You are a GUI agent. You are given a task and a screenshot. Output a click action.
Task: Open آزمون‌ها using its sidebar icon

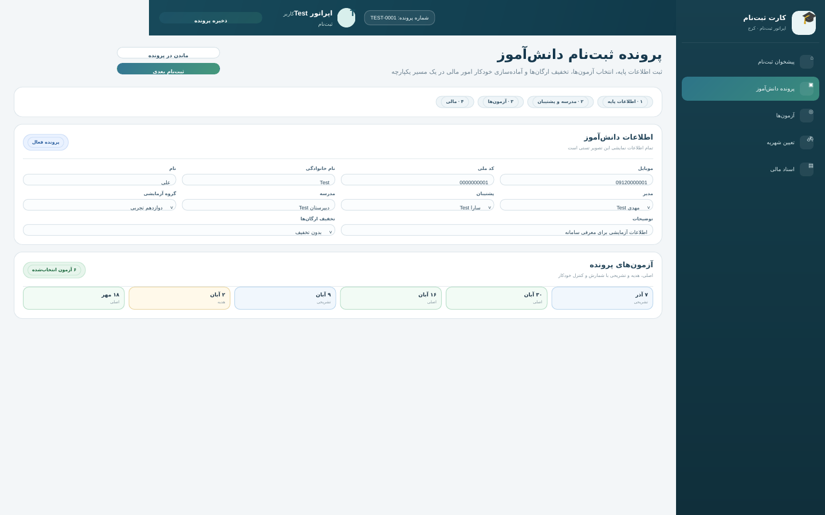807,116
